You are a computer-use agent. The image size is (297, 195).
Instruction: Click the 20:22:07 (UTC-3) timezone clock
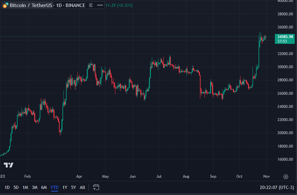[277, 187]
